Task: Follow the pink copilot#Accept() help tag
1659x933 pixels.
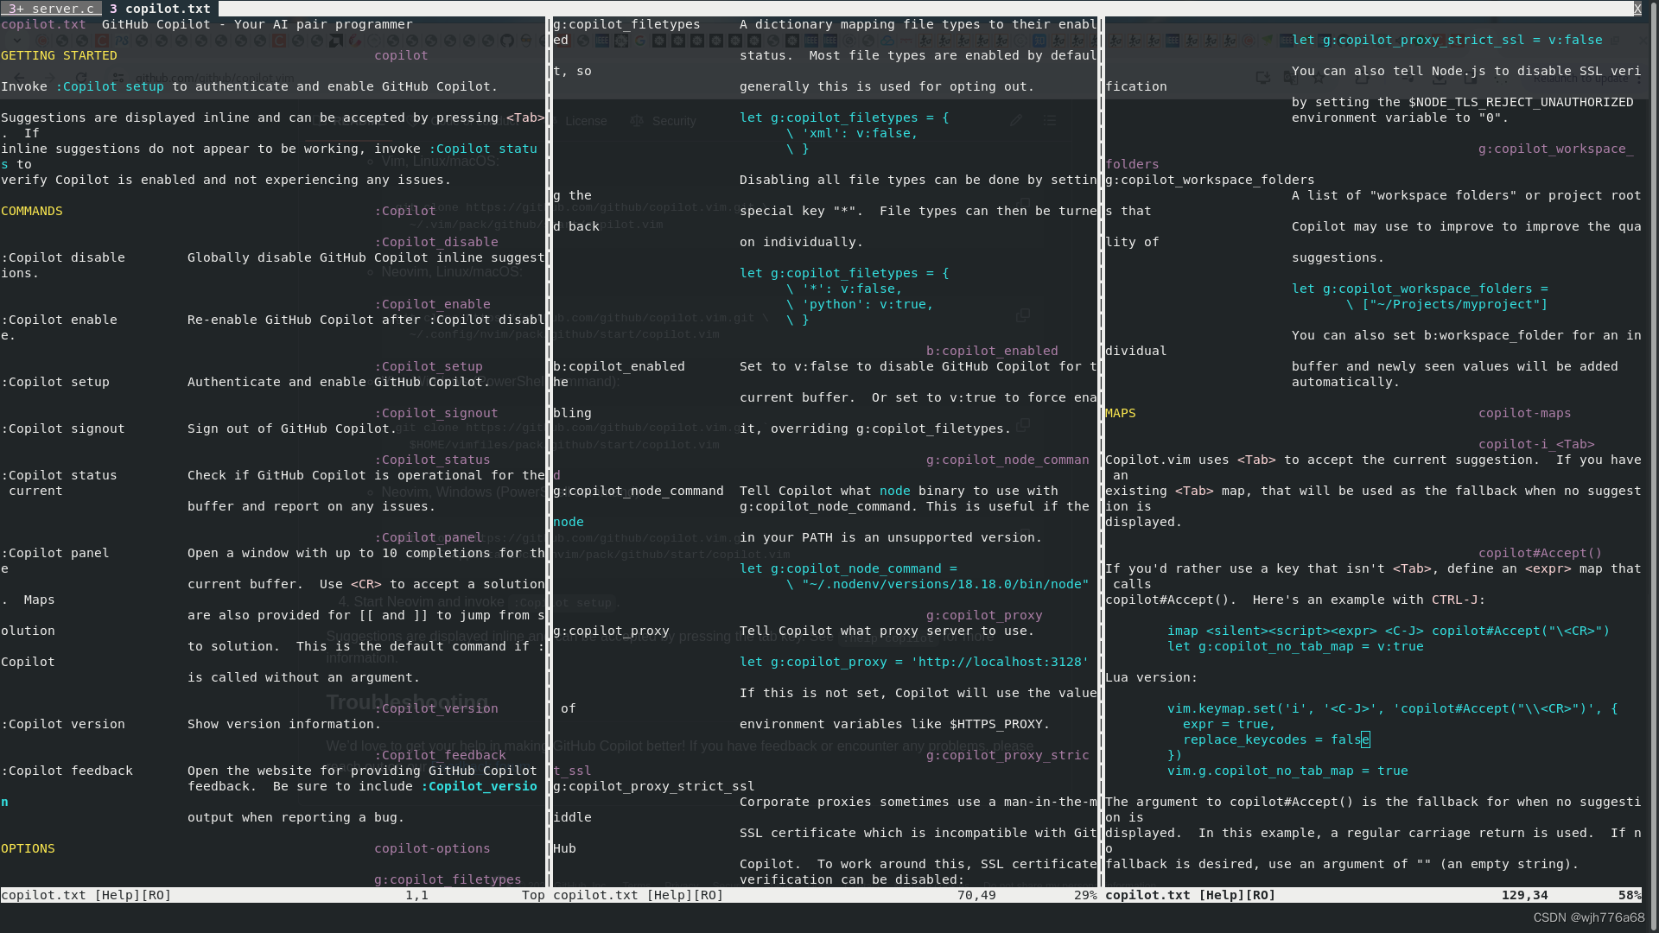Action: 1540,553
